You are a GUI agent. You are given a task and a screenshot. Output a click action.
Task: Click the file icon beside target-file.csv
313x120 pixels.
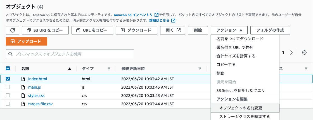23,104
